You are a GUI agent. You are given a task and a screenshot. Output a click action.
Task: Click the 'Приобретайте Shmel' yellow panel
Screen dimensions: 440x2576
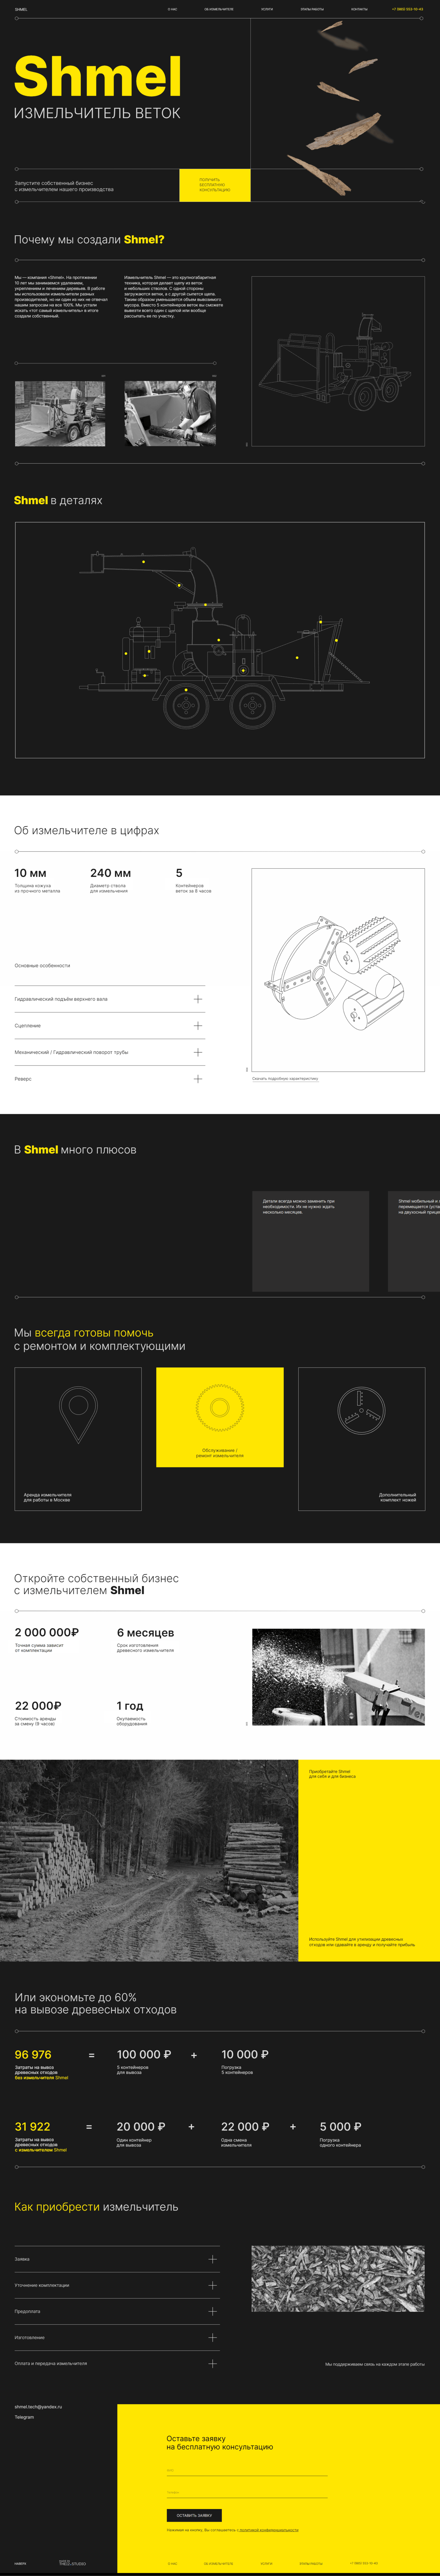pyautogui.click(x=369, y=1860)
